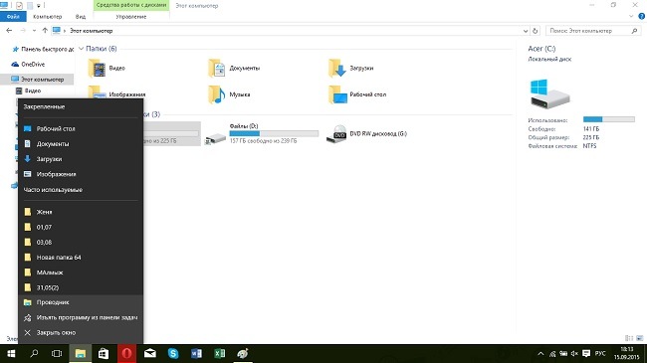Go up one level with Up arrow

pyautogui.click(x=45, y=31)
